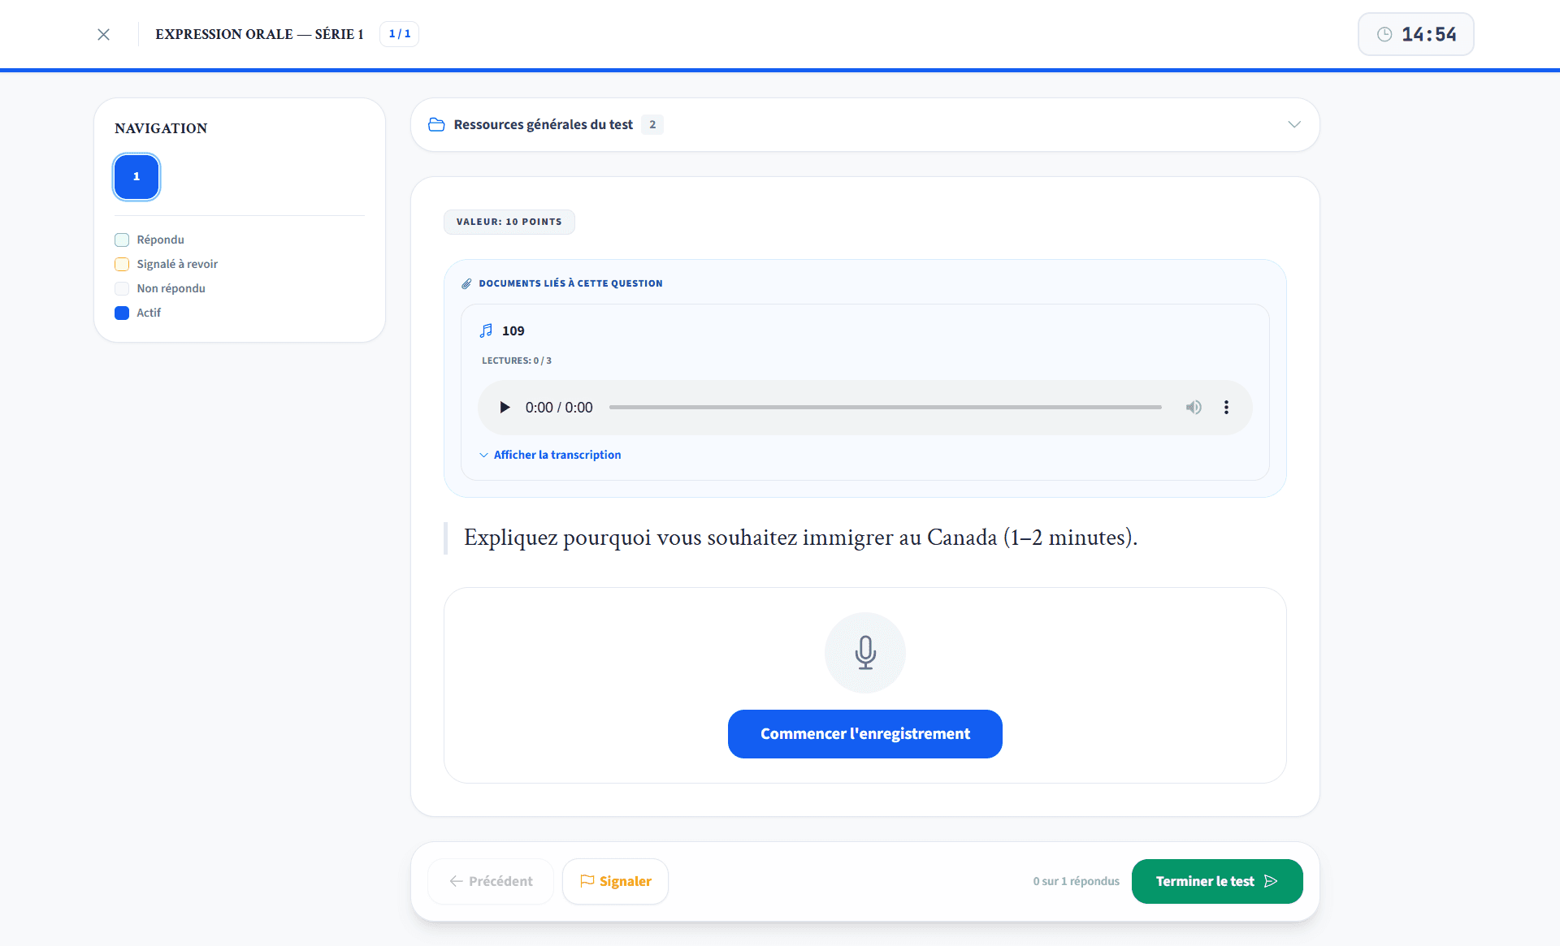This screenshot has width=1560, height=946.
Task: Click the 0 sur 1 répondus status
Action: tap(1077, 881)
